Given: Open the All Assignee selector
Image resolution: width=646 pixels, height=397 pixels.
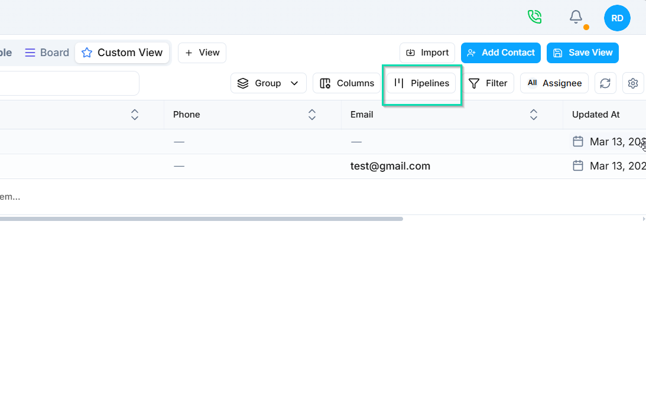Looking at the screenshot, I should point(554,83).
